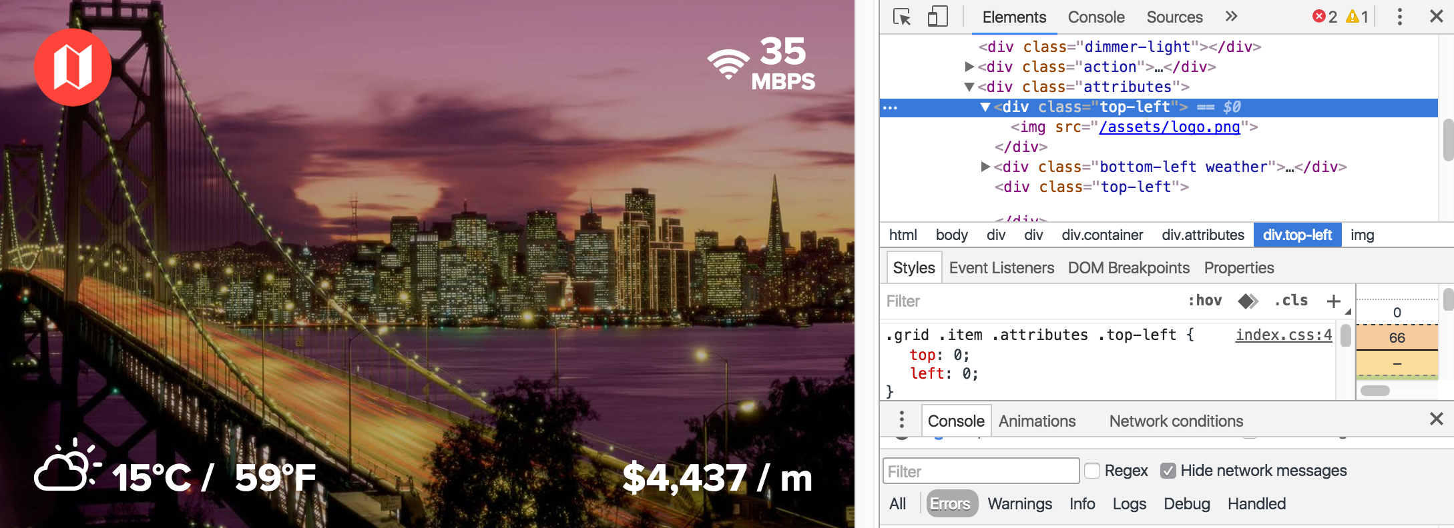Screen dimensions: 1454x528
Task: Open the DOM Breakpoints tab
Action: click(1128, 268)
